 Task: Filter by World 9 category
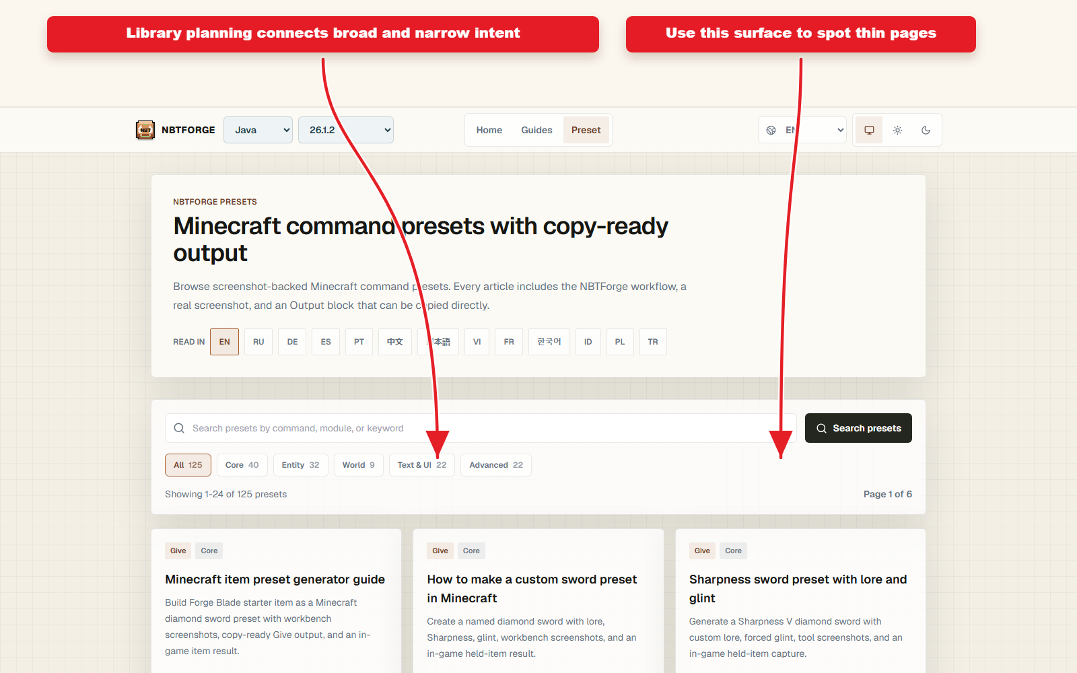[359, 465]
